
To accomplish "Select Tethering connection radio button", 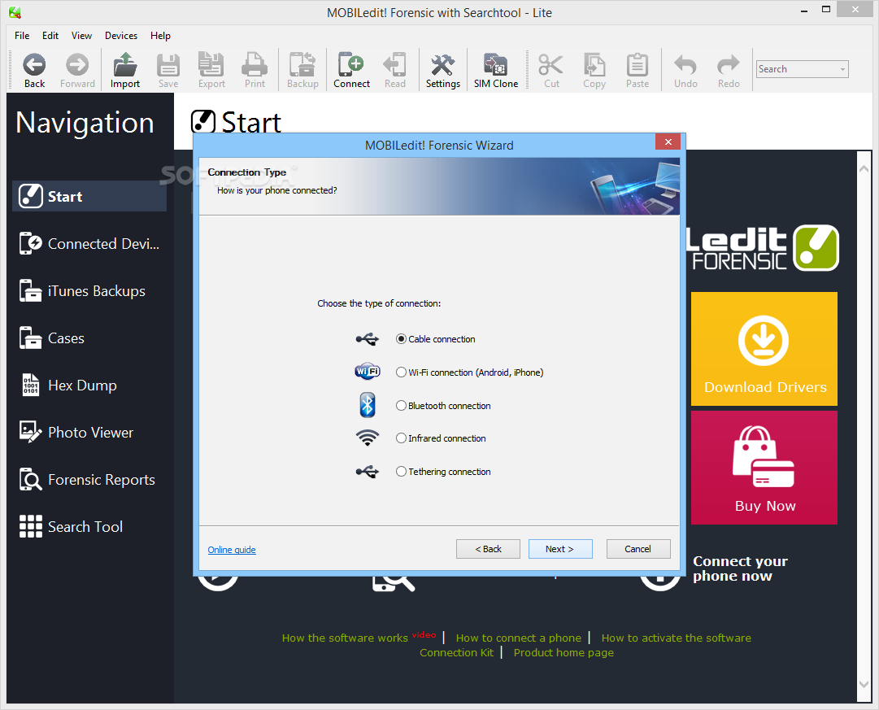I will (401, 472).
